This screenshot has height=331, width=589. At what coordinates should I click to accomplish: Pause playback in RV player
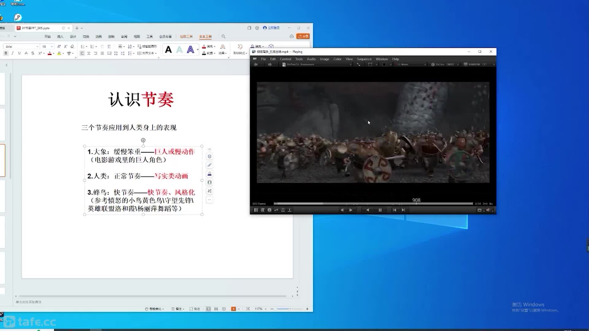pos(380,210)
